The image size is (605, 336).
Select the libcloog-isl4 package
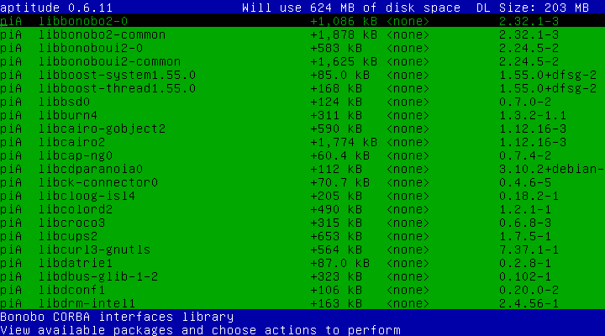coord(88,196)
